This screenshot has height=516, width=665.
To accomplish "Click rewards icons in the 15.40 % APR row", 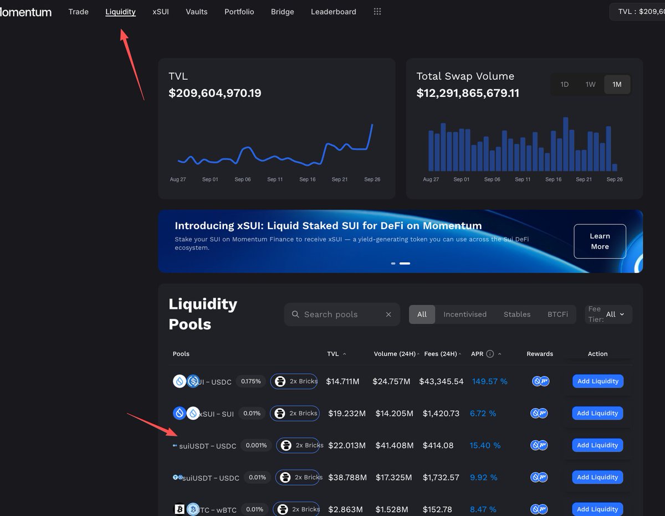I will 540,446.
